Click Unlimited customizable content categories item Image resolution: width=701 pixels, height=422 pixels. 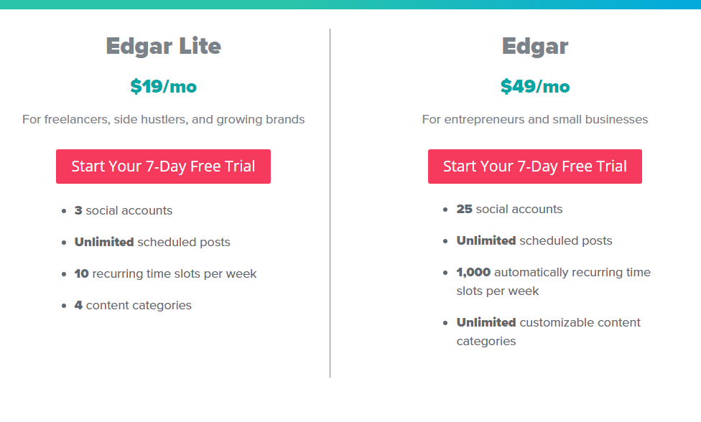pyautogui.click(x=549, y=332)
